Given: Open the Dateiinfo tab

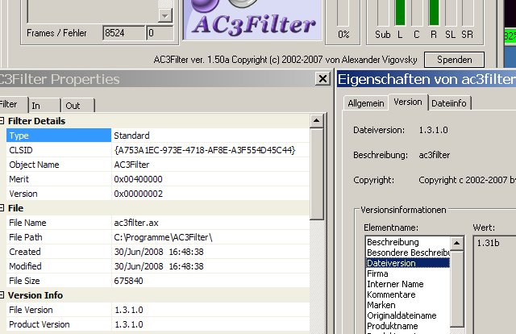Looking at the screenshot, I should tap(449, 103).
